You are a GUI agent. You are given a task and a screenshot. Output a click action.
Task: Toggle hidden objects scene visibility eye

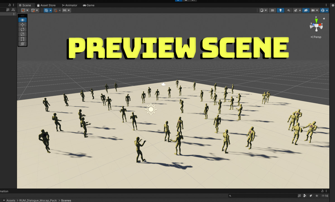[306, 10]
